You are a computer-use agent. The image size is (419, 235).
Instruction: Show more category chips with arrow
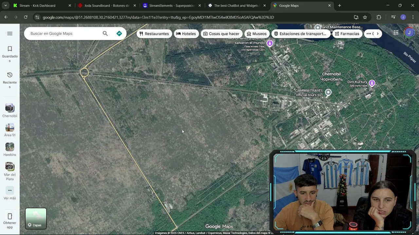coord(377,34)
